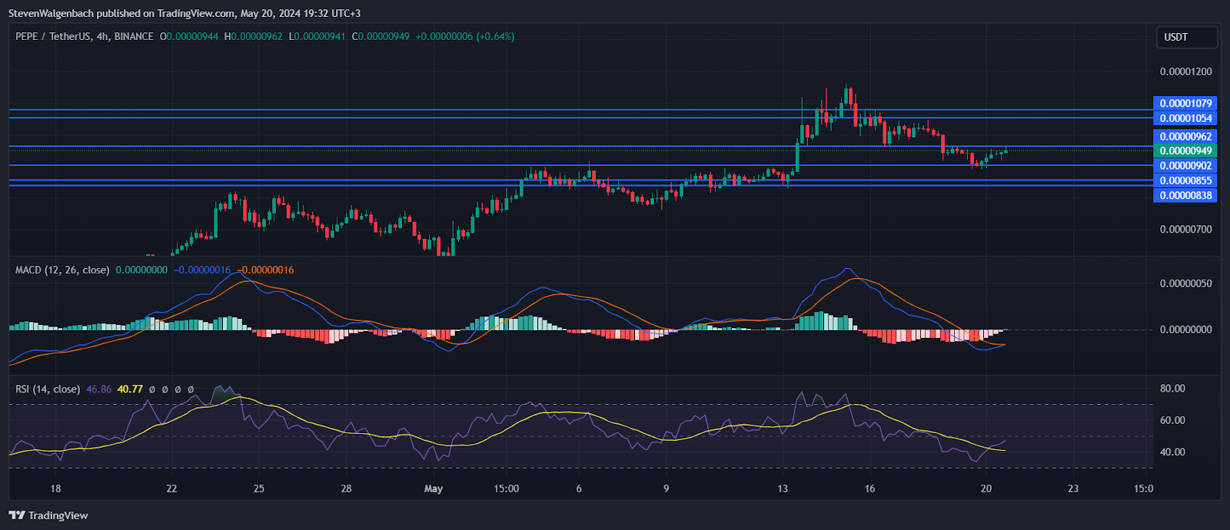1230x530 pixels.
Task: Click the May label on time axis
Action: point(434,489)
